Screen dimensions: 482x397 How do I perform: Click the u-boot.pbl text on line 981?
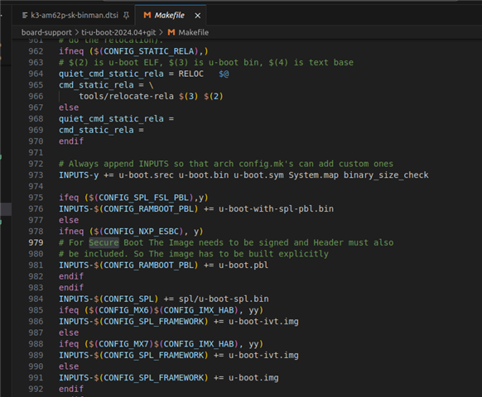243,265
